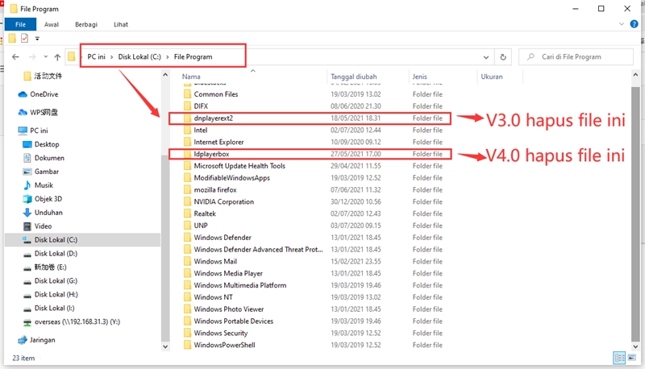Select Disk Lokal (I:) in sidebar
Screen dimensions: 645x369
point(49,308)
